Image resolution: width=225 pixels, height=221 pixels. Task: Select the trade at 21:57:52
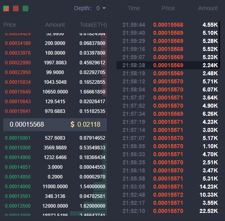[168, 106]
